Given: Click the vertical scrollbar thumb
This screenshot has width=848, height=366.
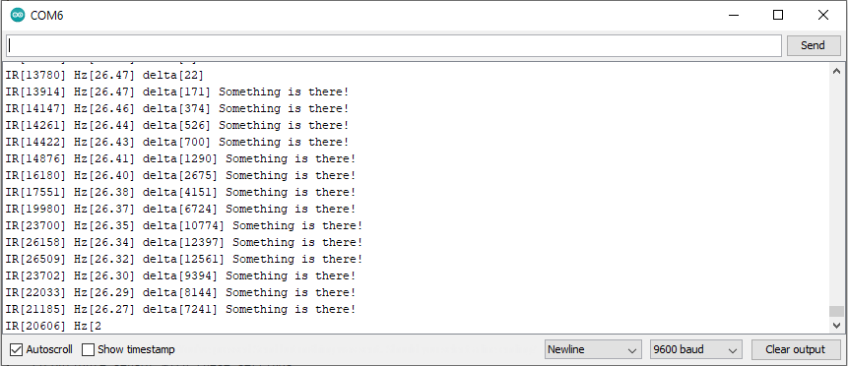Looking at the screenshot, I should pyautogui.click(x=836, y=312).
